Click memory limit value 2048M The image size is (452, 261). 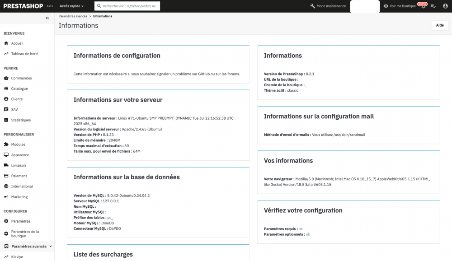pos(114,140)
